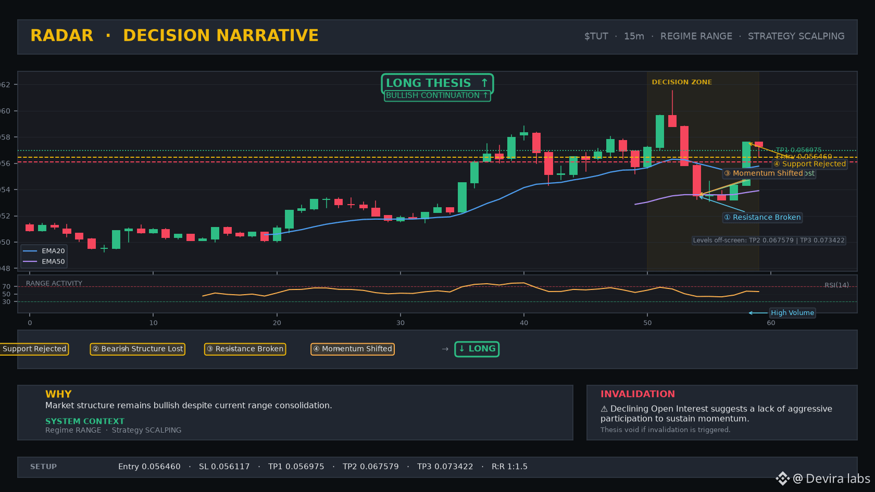
Task: Click the RADAR DECISION NARRATIVE title
Action: pos(174,35)
